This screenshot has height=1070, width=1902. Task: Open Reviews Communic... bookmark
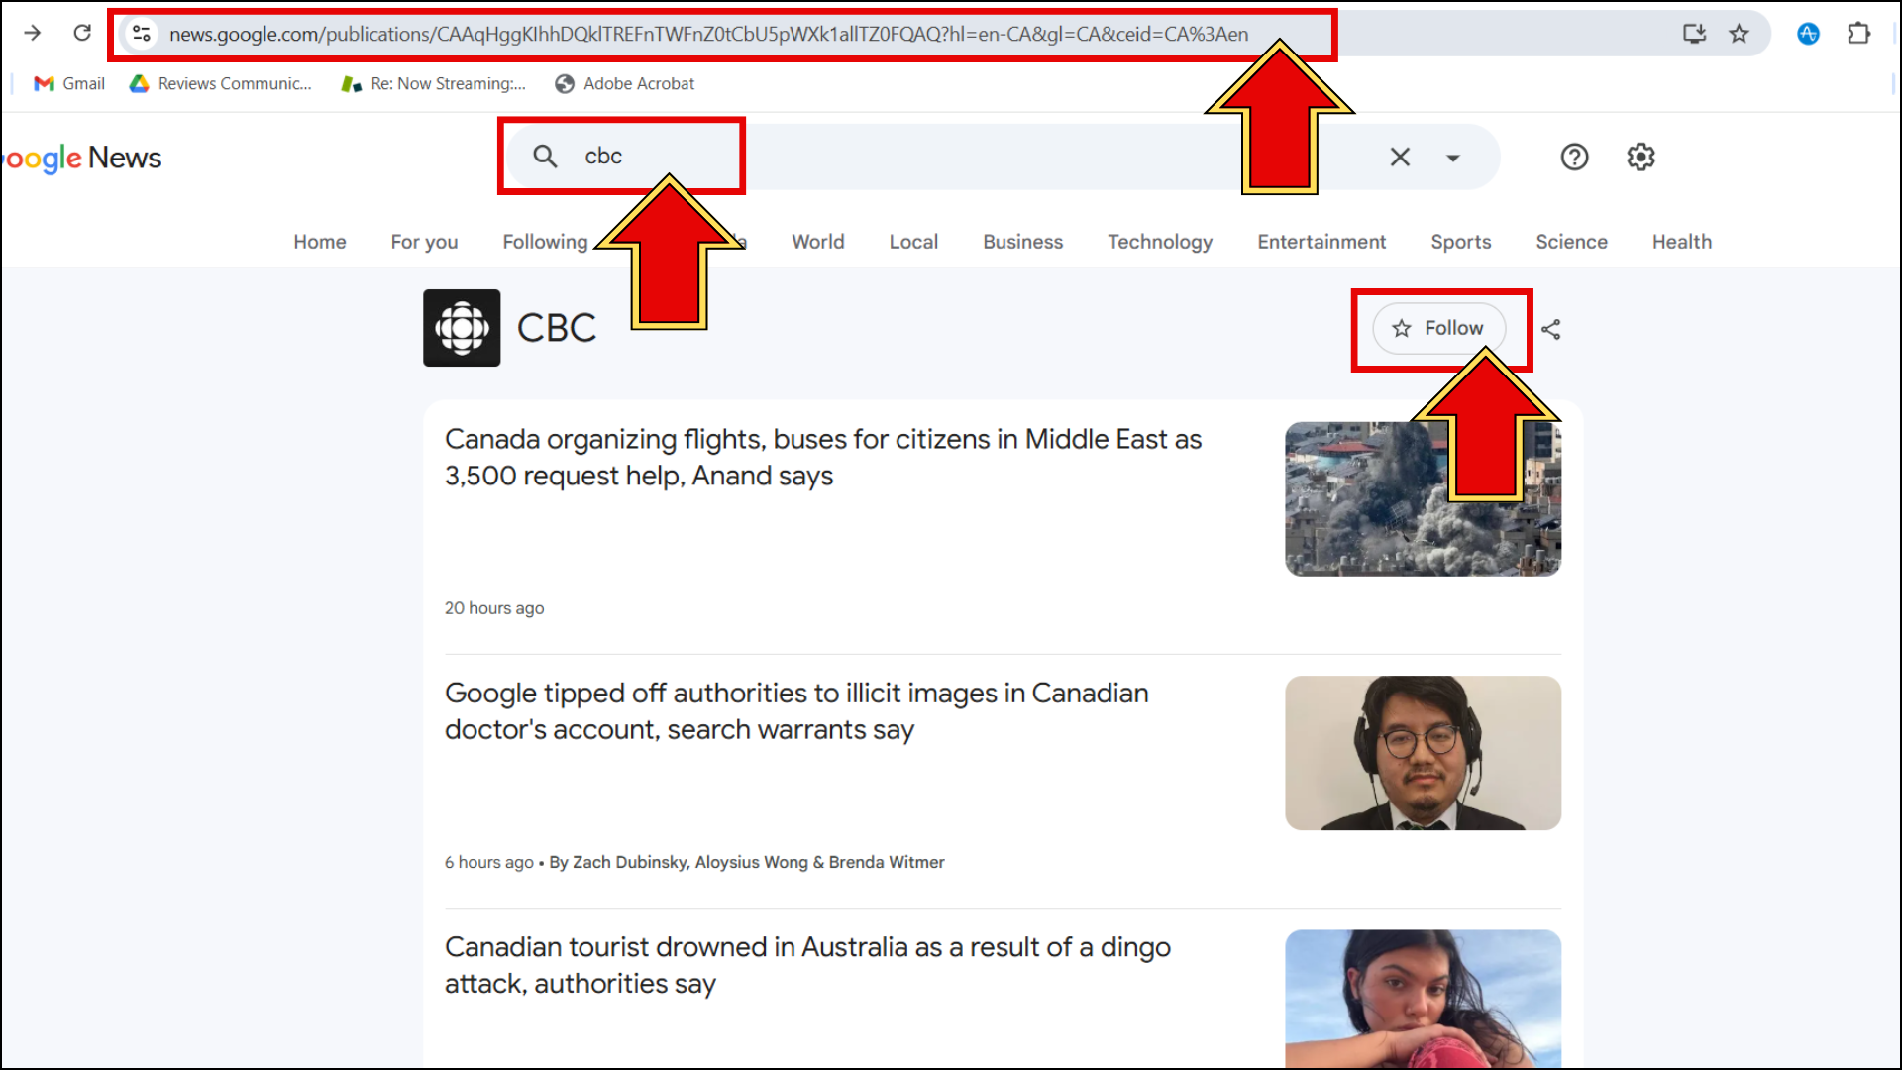220,84
